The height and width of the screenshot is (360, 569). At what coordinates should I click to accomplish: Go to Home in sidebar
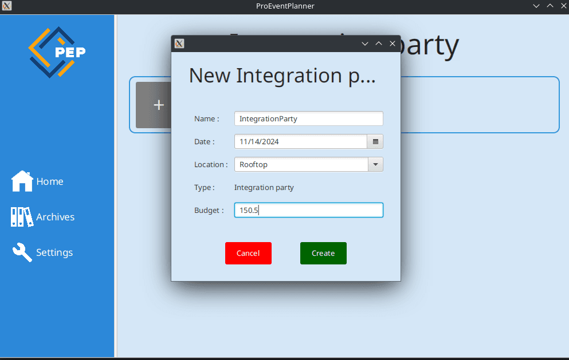coord(50,181)
